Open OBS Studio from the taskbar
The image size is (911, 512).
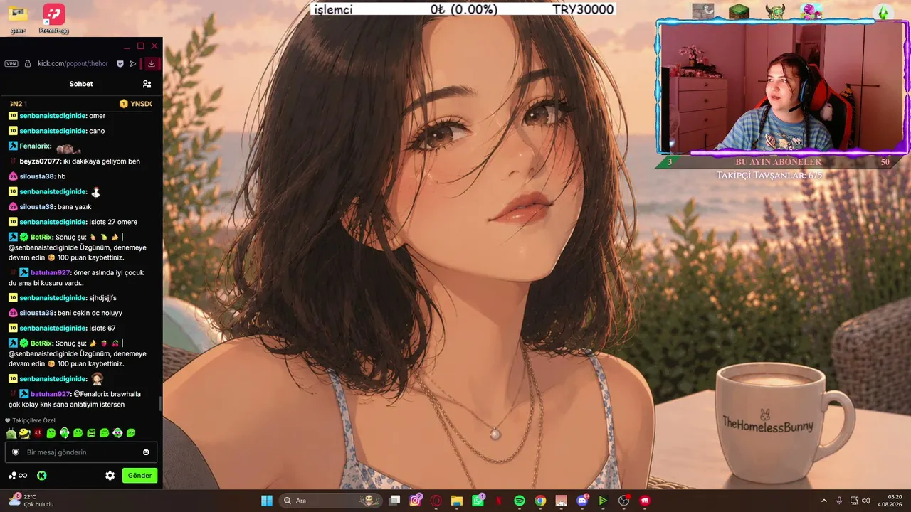(624, 501)
